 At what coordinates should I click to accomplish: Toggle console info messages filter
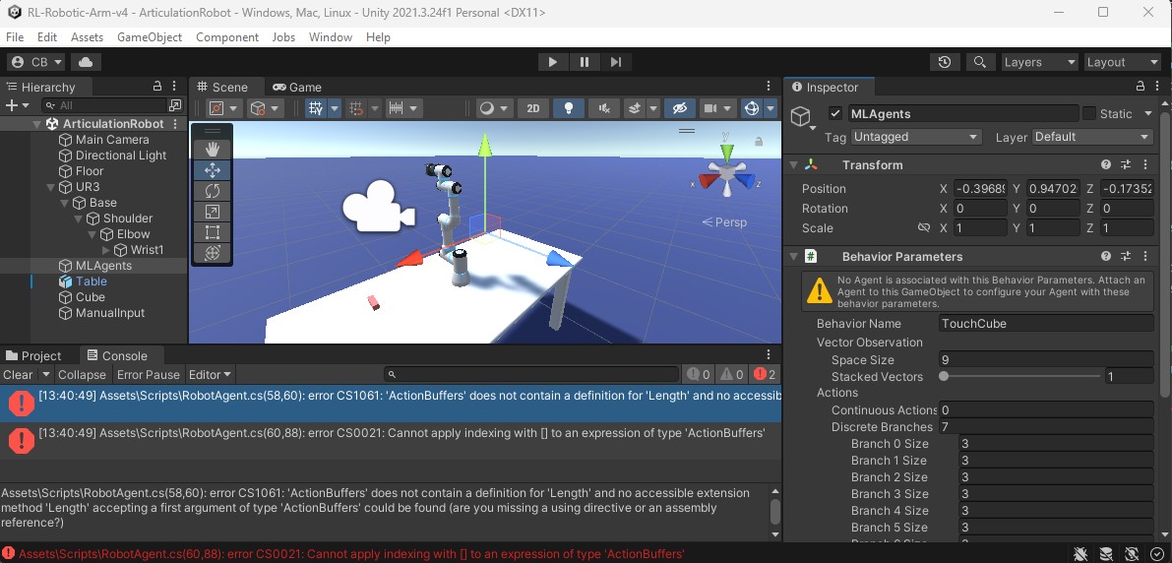699,375
